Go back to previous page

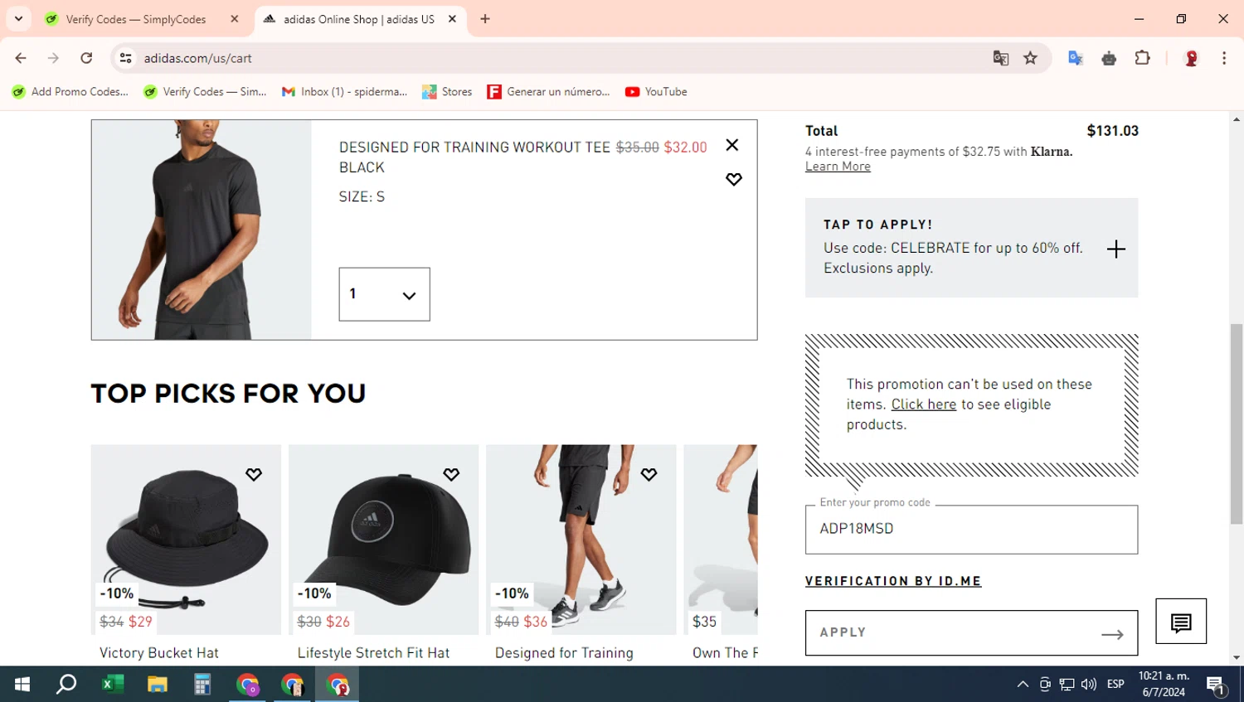click(x=21, y=58)
